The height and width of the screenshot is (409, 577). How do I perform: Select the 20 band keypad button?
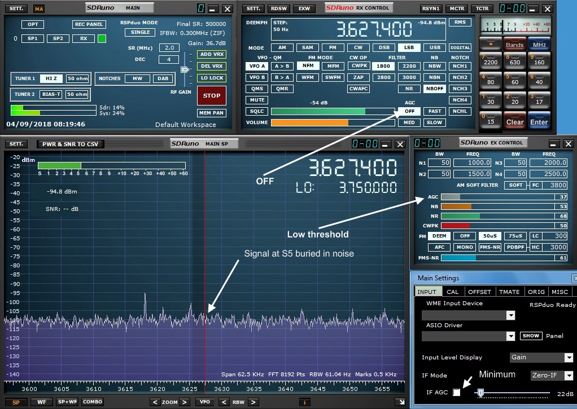(x=515, y=100)
